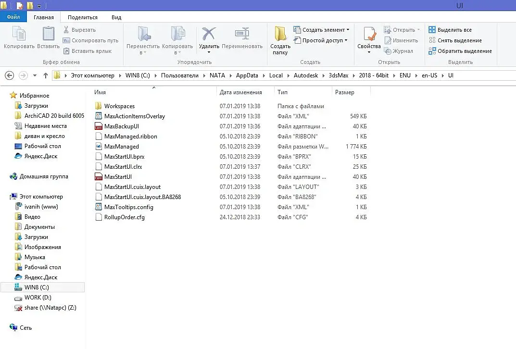
Task: Click the Paste (Вставить) clipboard icon
Action: (49, 34)
